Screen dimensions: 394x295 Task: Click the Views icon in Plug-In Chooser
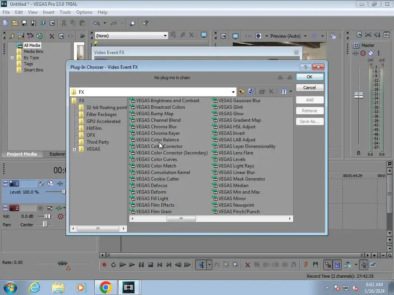coord(284,91)
